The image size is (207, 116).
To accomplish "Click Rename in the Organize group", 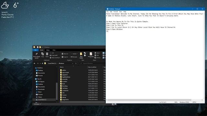I will tap(74, 57).
